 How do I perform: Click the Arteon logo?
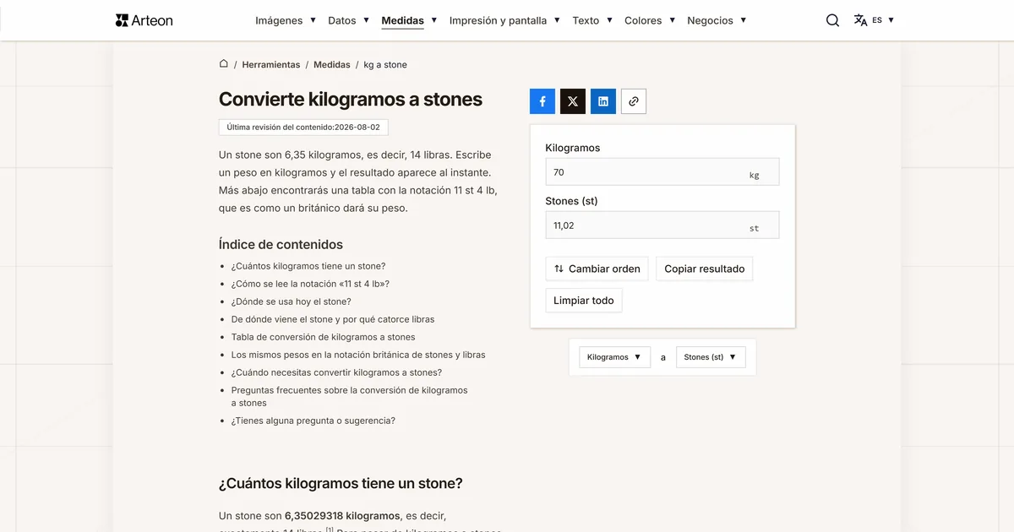click(144, 20)
